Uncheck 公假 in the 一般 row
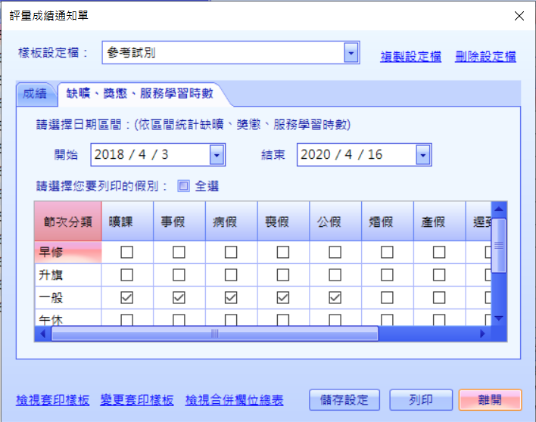This screenshot has height=422, width=536. (x=335, y=298)
